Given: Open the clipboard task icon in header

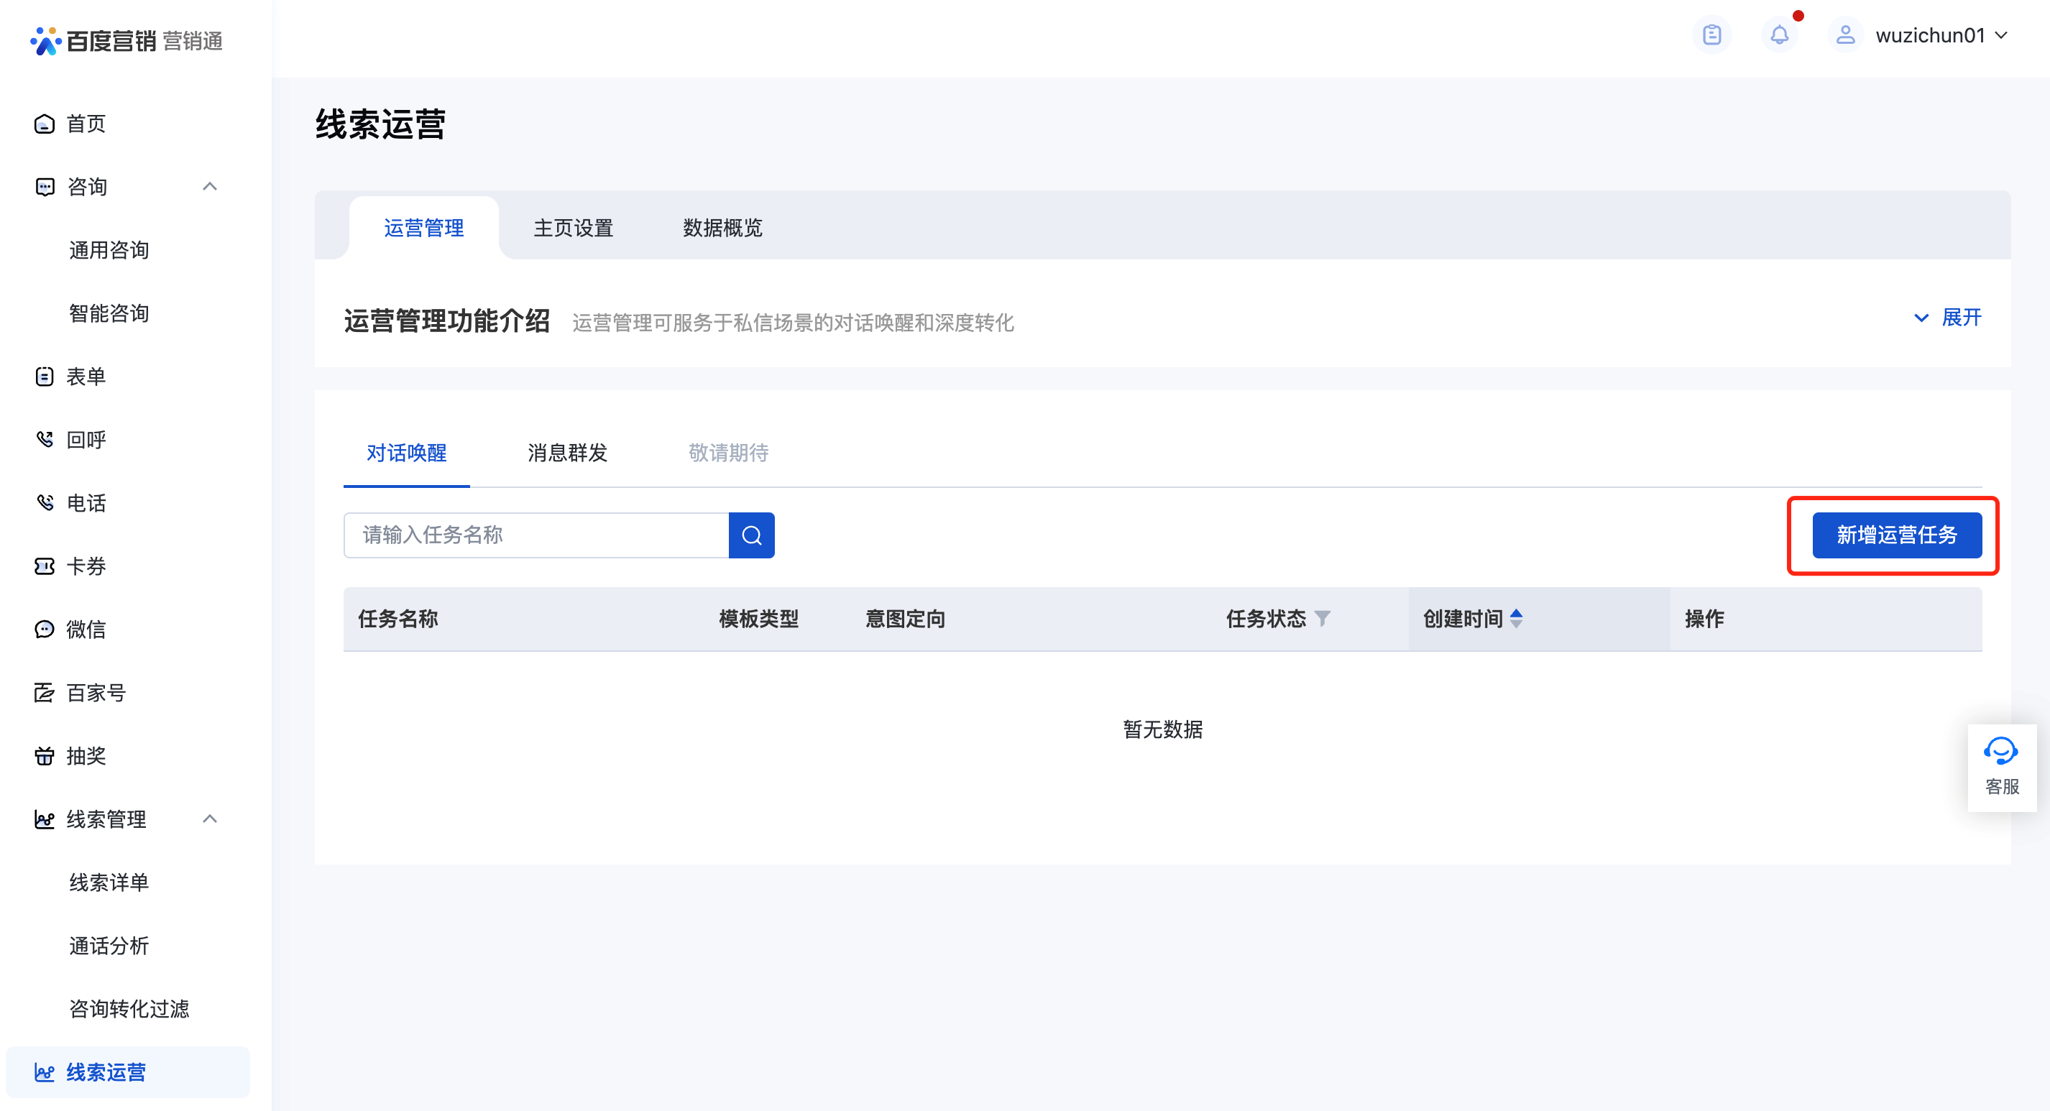Looking at the screenshot, I should pos(1711,35).
